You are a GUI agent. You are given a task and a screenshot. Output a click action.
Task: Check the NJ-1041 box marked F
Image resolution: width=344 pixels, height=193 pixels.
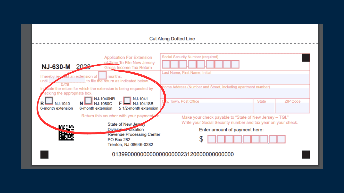point(127,101)
